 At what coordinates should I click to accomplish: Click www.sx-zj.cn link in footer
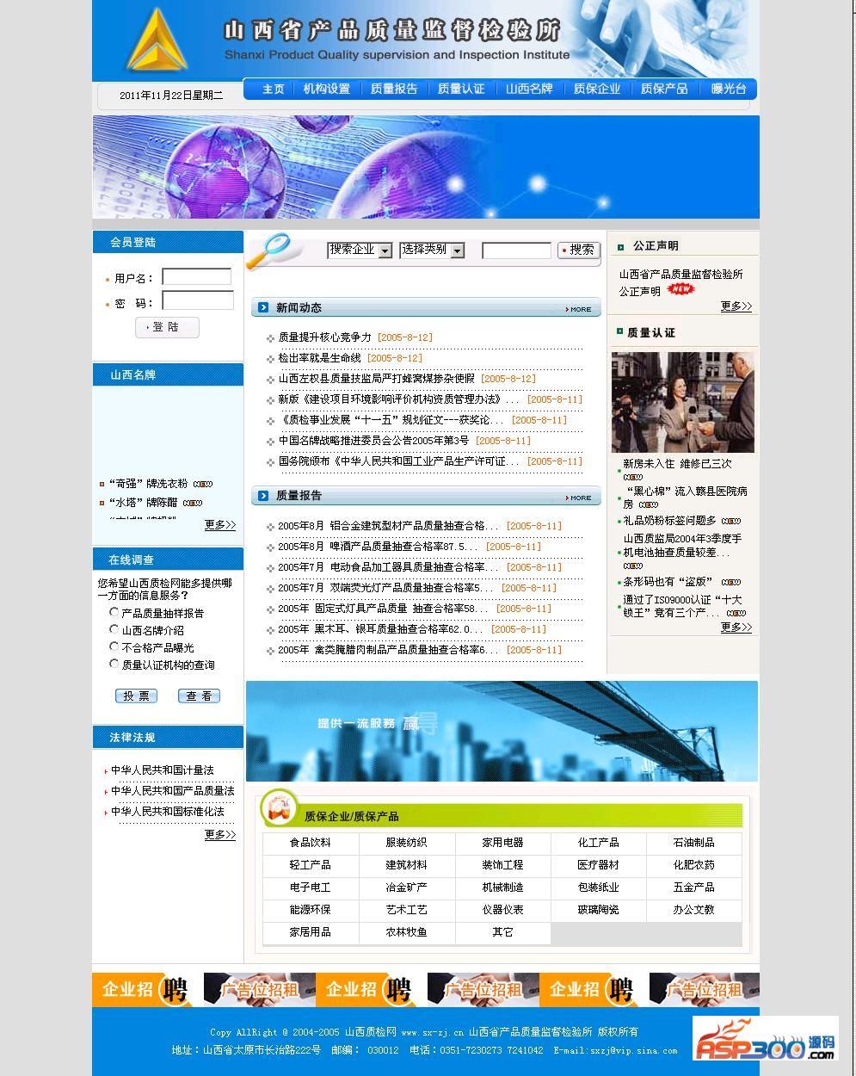point(432,1032)
